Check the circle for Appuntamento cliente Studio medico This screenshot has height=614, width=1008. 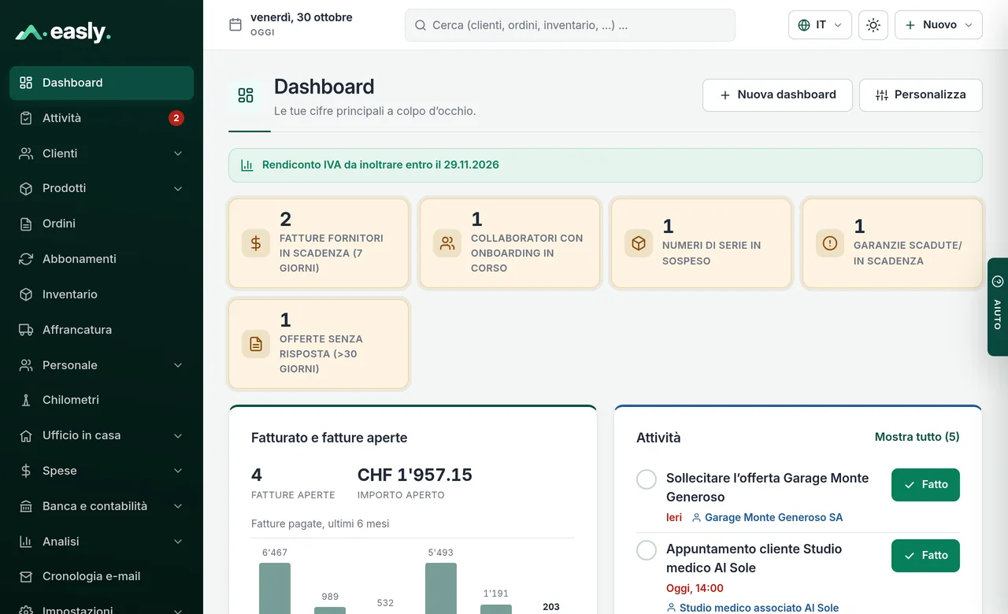coord(647,550)
